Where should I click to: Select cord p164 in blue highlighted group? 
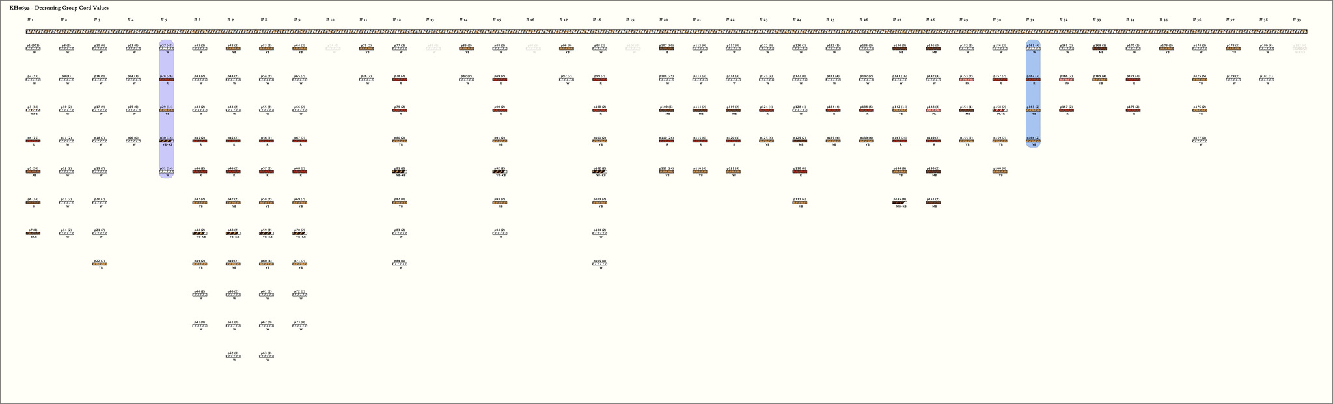[x=1033, y=141]
